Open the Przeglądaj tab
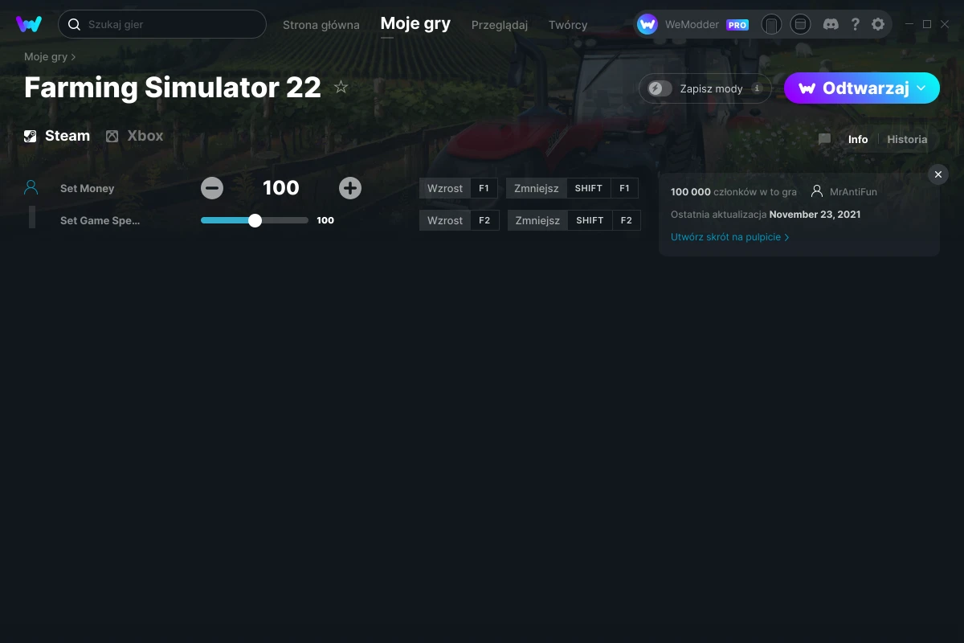 [500, 25]
